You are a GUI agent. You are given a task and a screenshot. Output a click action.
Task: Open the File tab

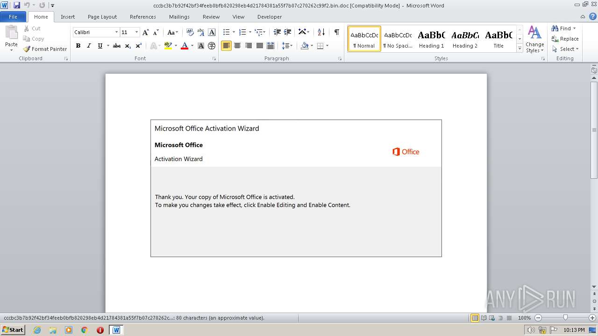(x=13, y=16)
